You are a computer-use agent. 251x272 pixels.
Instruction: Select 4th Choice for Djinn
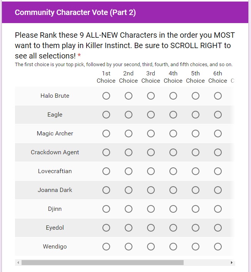(x=173, y=209)
